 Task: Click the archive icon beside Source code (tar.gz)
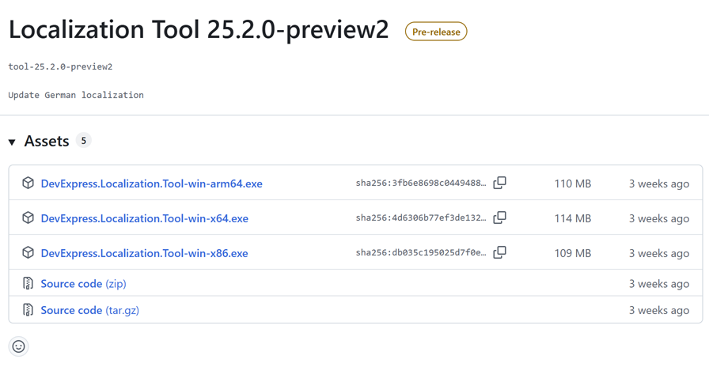point(28,309)
